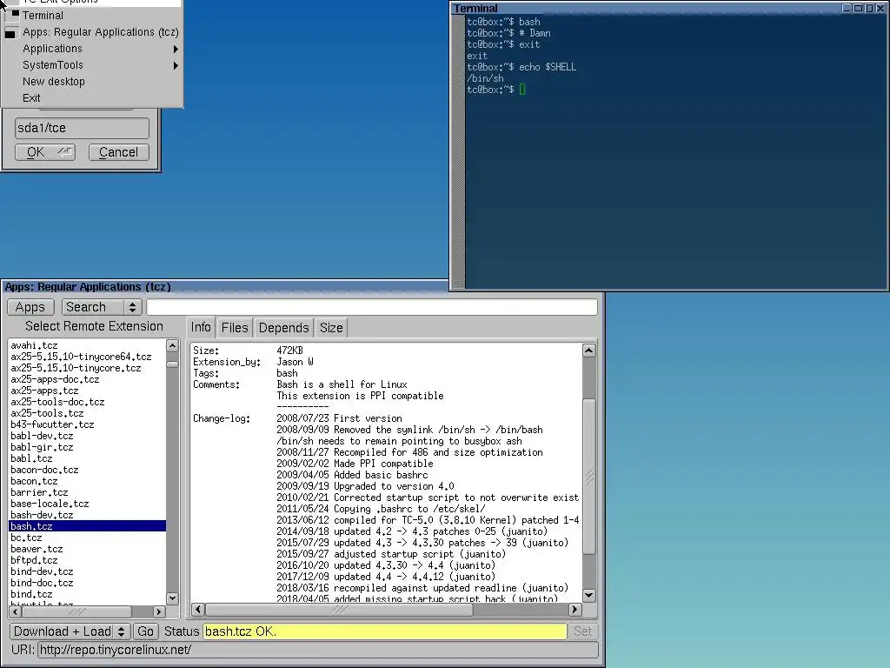Select ax25-tools.tcz extension
The width and height of the screenshot is (890, 668).
pos(87,413)
